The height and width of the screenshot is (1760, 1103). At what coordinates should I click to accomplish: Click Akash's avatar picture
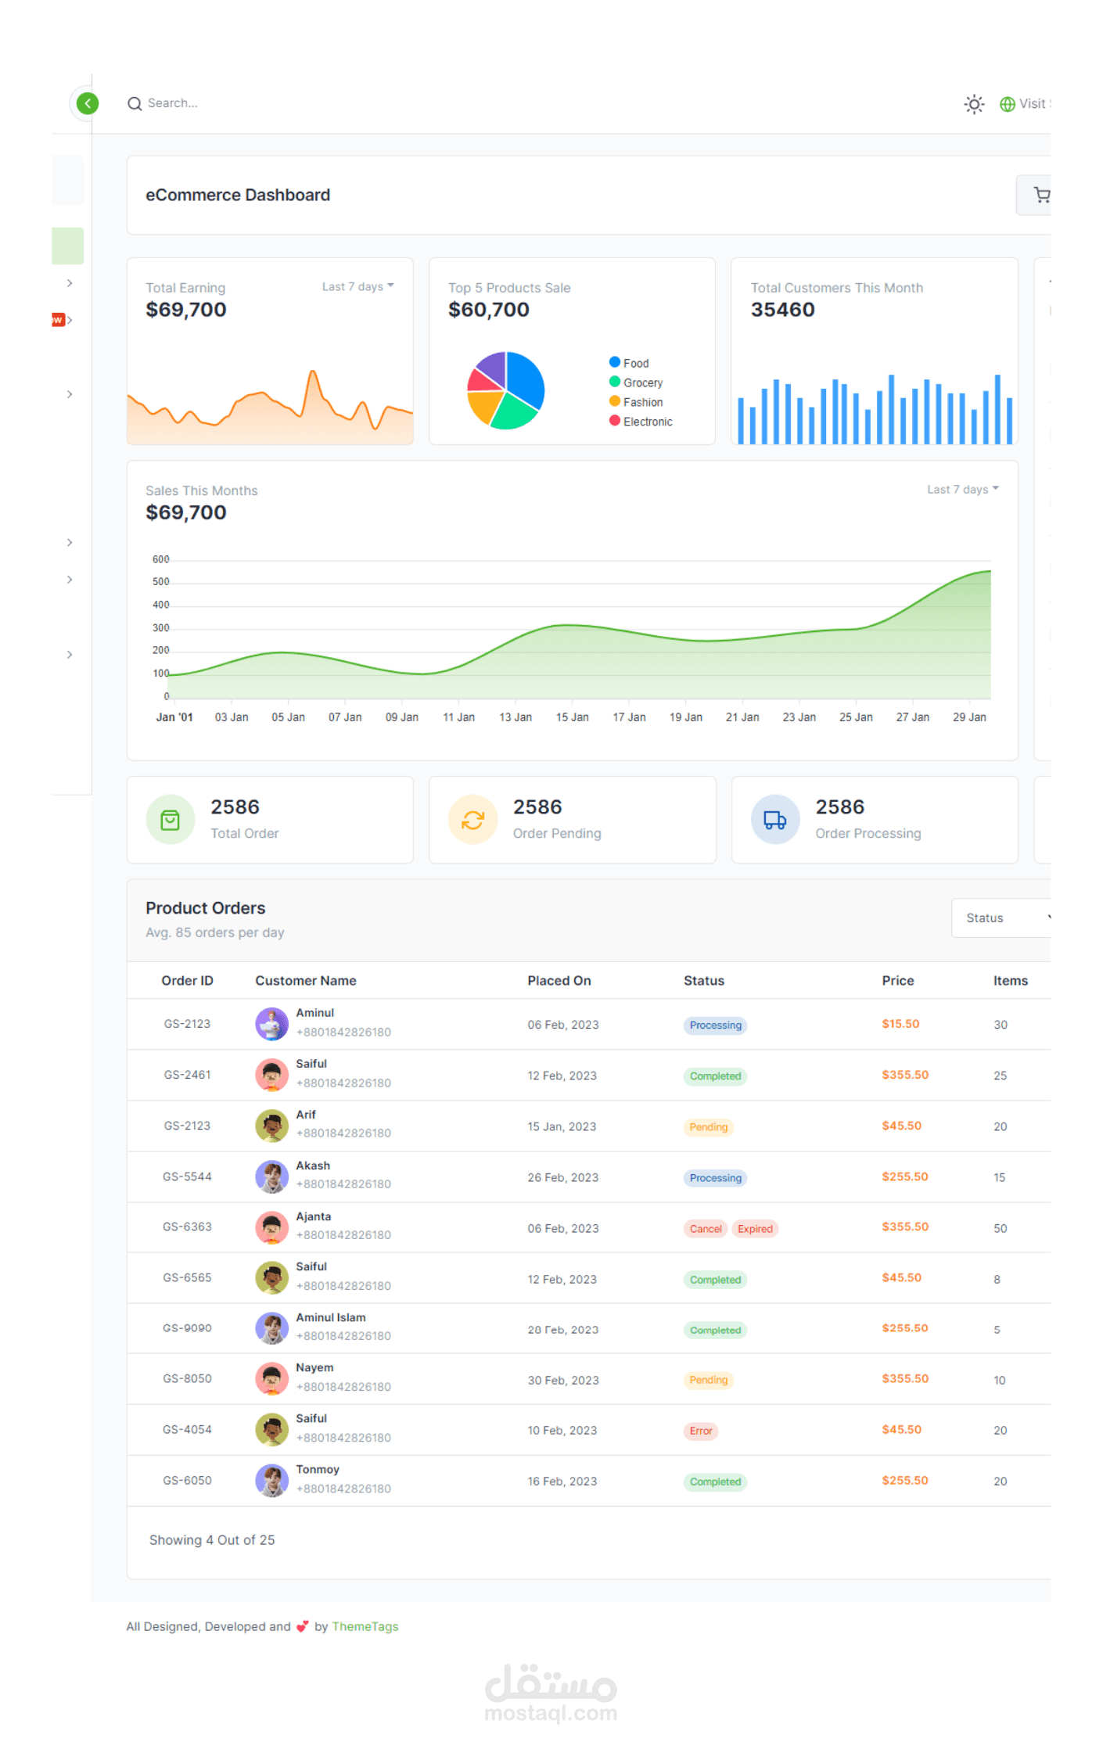pos(271,1176)
